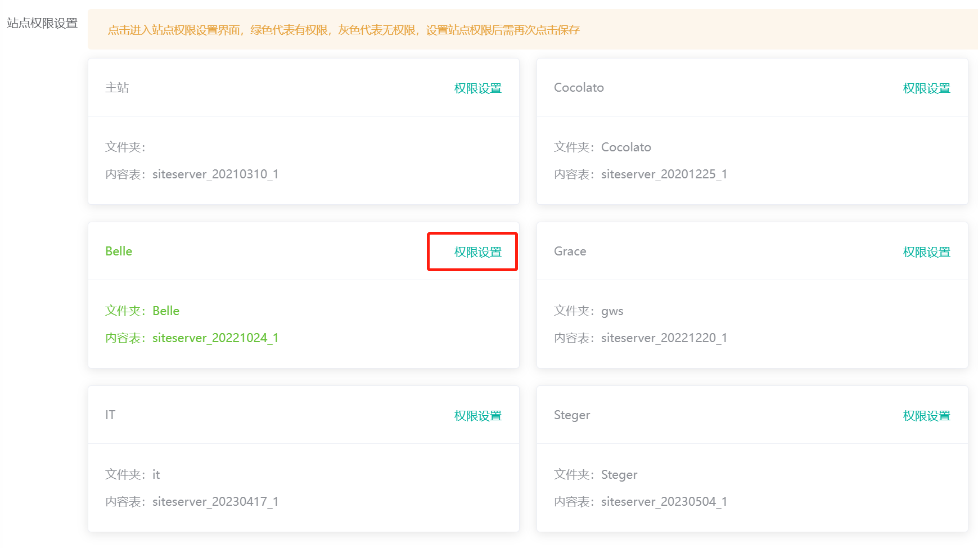The width and height of the screenshot is (978, 548).
Task: Click the orange permission instructions banner
Action: point(343,30)
